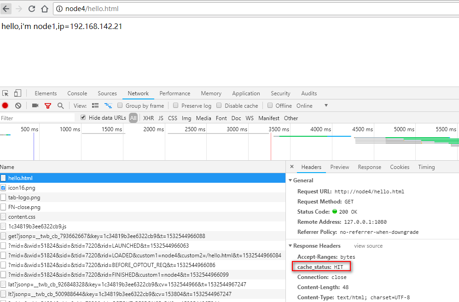The width and height of the screenshot is (459, 302).
Task: Filter requests by XHR
Action: click(148, 118)
